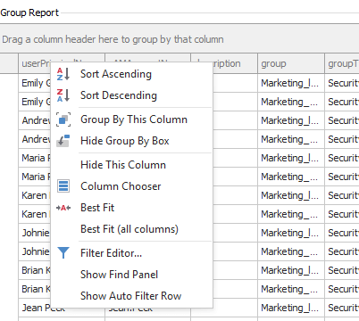Click the Group By This Column icon
This screenshot has width=359, height=321.
click(x=63, y=119)
